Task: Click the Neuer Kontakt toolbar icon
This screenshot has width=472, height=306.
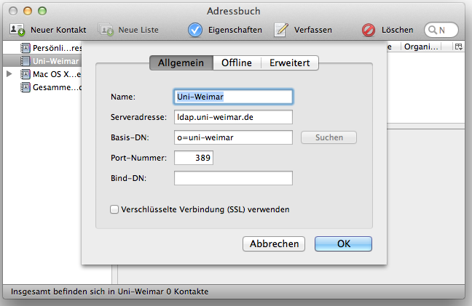Action: [x=17, y=30]
